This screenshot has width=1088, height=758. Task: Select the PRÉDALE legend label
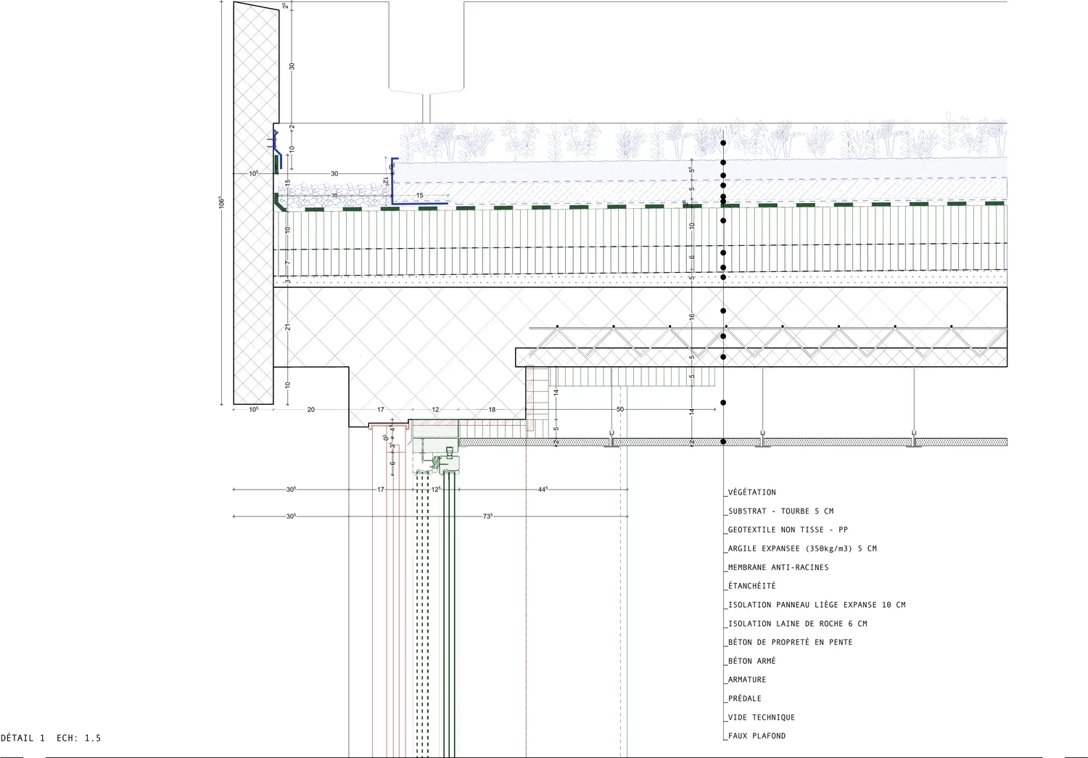point(745,699)
